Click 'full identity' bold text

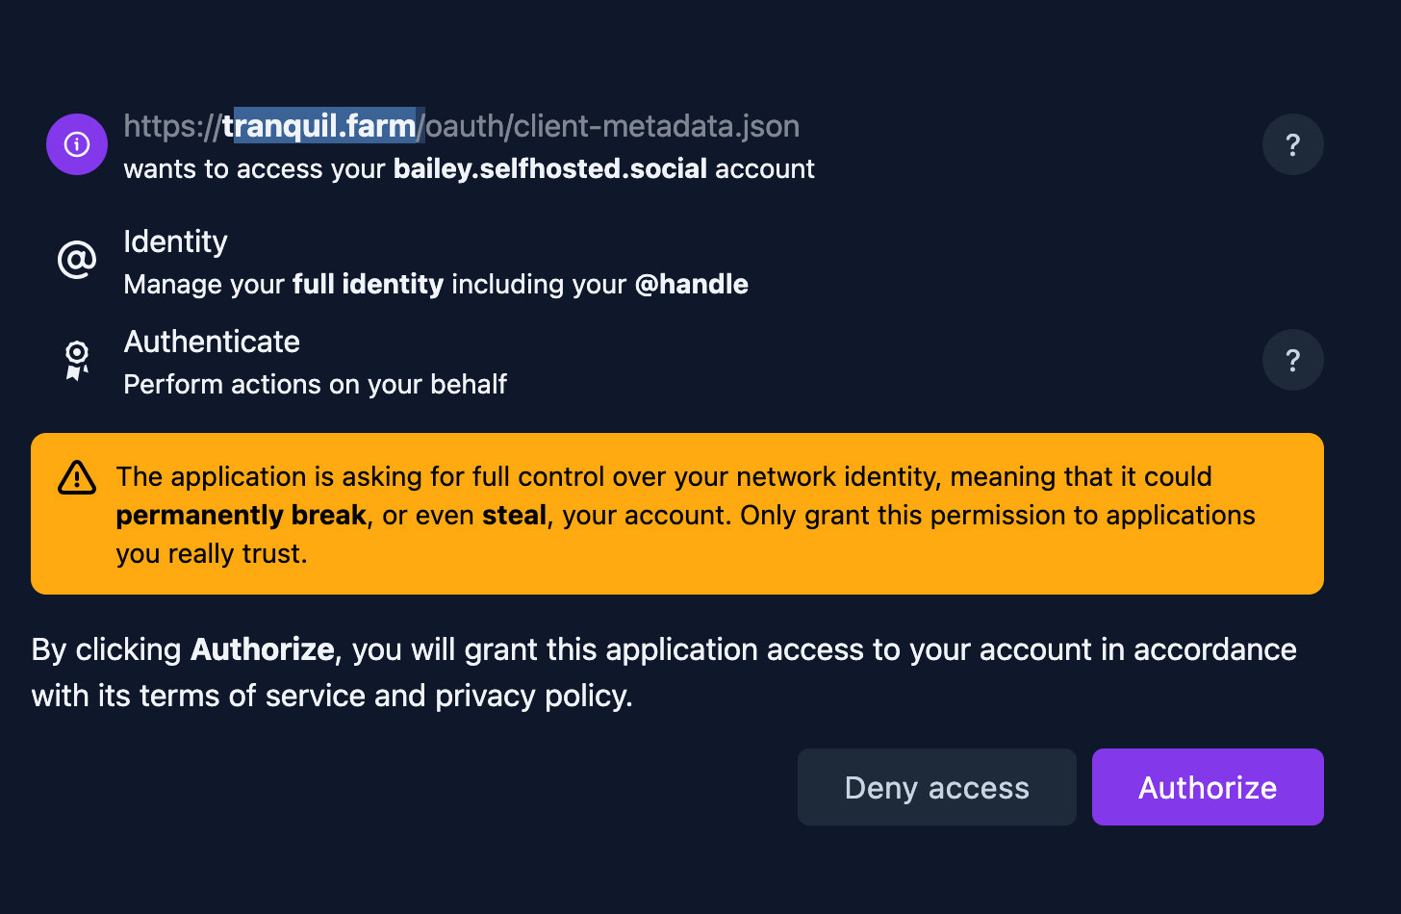368,284
